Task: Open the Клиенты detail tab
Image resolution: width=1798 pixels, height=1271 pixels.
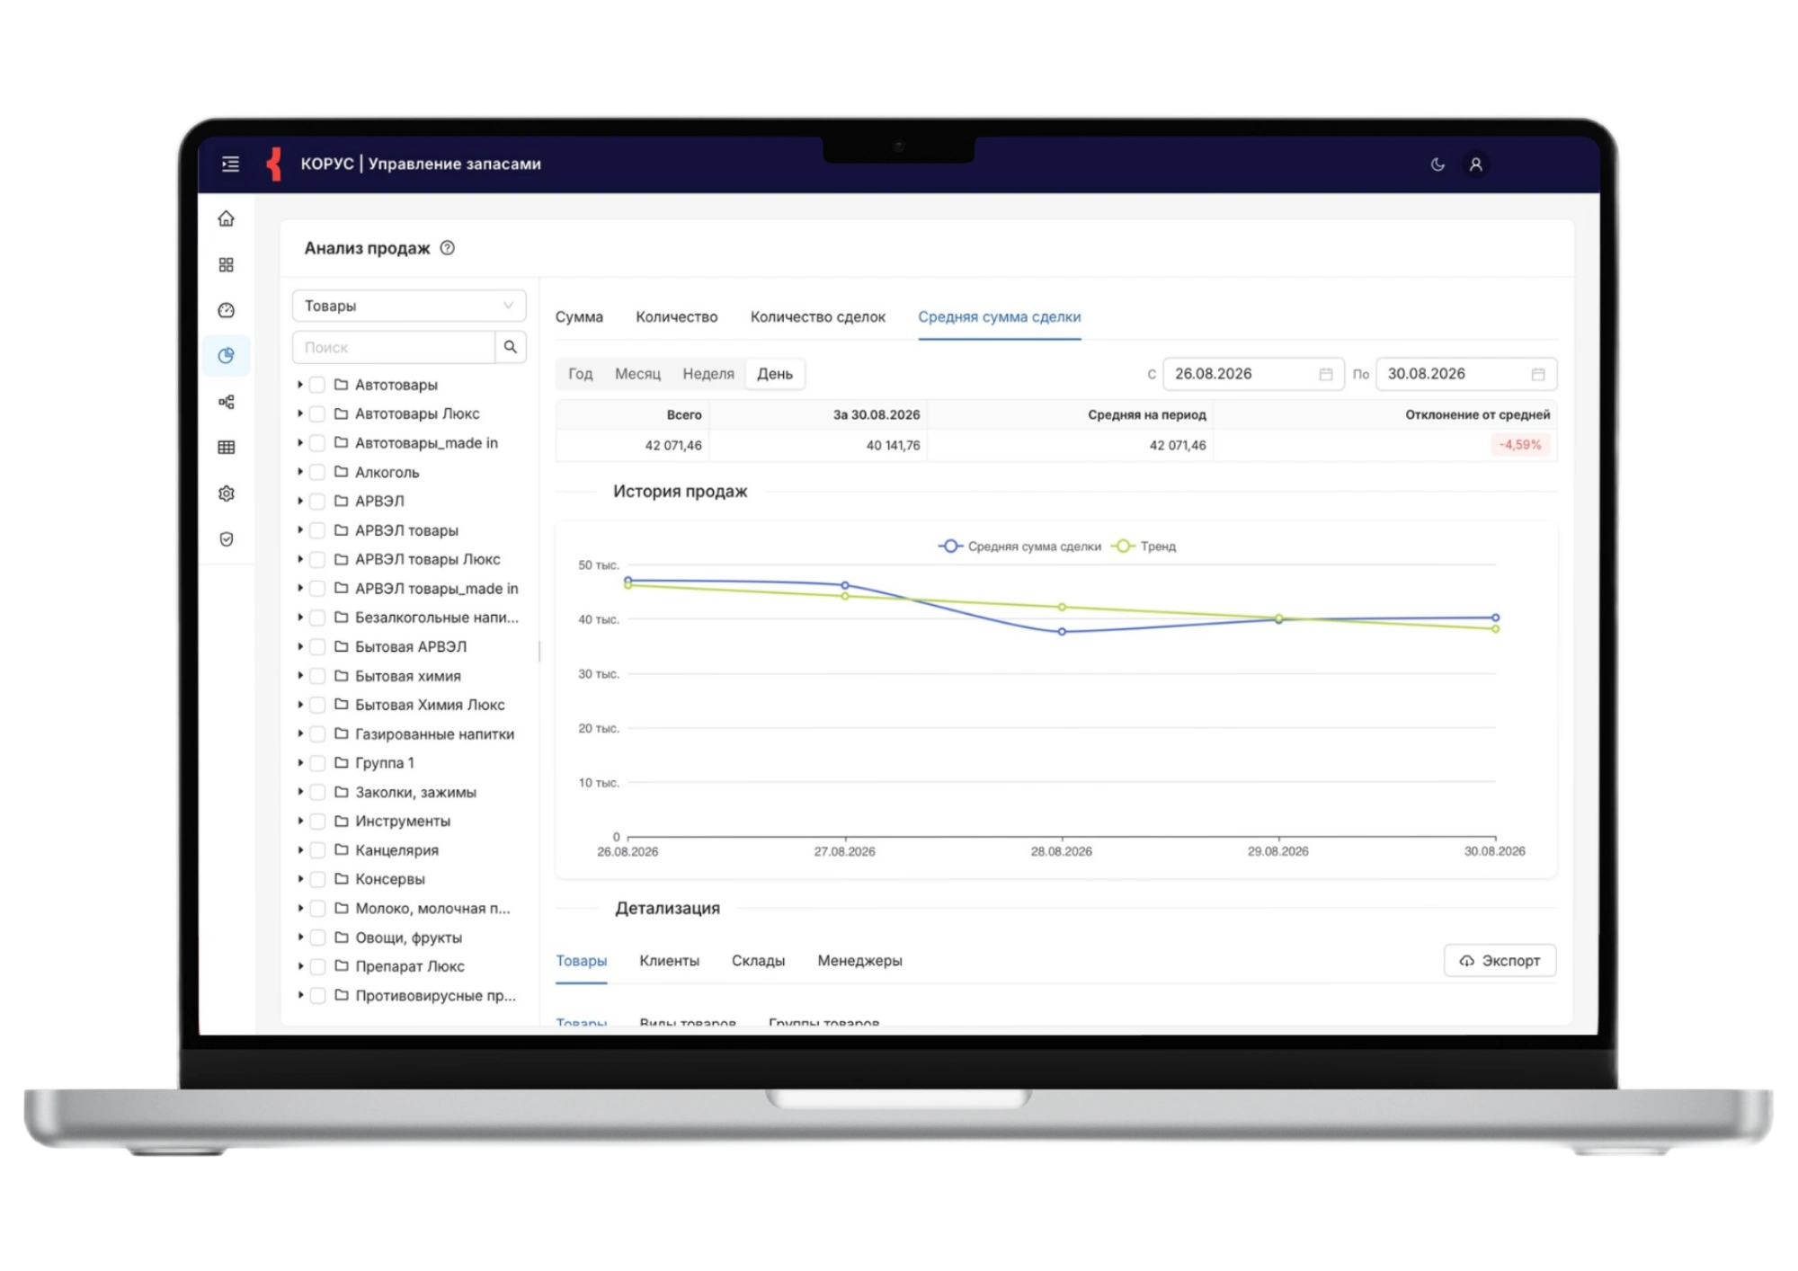Action: point(669,961)
